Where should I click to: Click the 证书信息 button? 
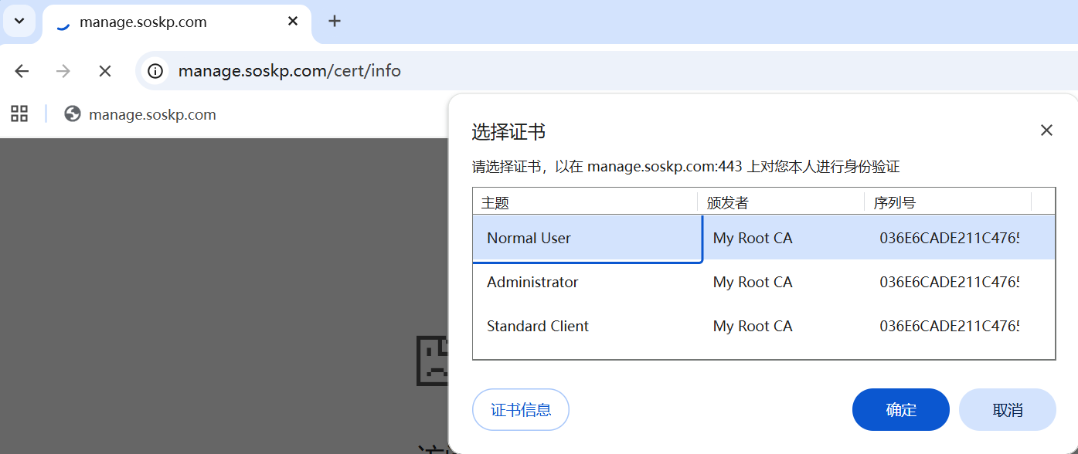click(x=521, y=409)
